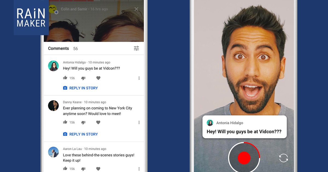Heart Antonia Hidalgo's comment
The height and width of the screenshot is (172, 328).
98,78
